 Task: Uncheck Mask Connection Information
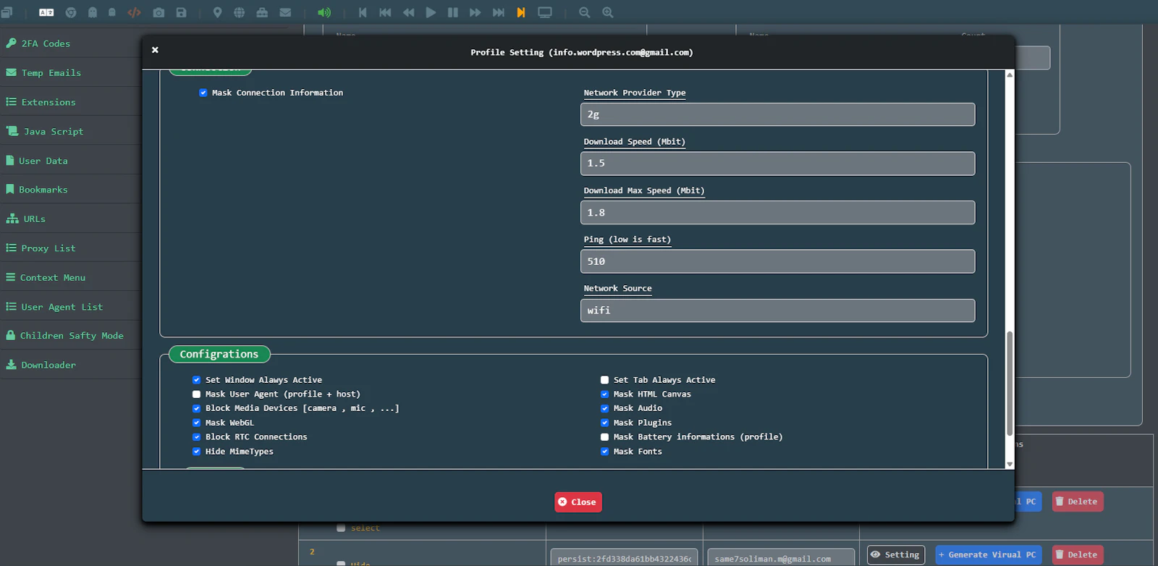(x=203, y=93)
